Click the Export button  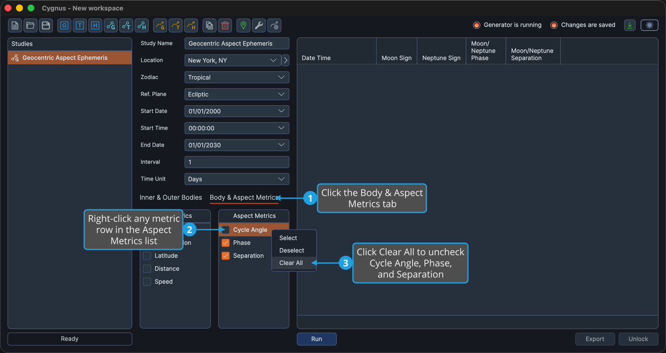coord(595,339)
